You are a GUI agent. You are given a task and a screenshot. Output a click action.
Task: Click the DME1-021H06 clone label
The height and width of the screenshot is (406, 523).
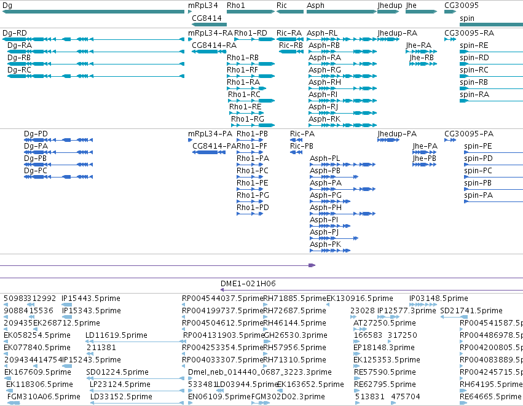(248, 284)
